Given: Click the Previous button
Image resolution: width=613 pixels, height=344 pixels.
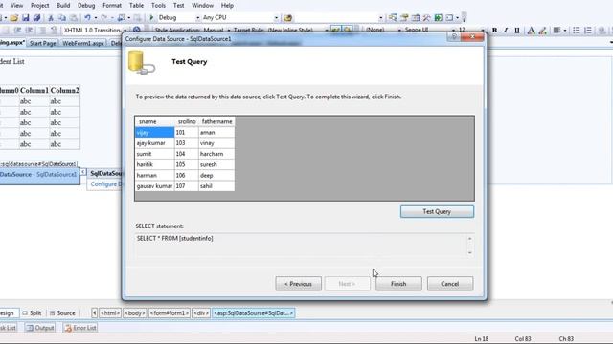Looking at the screenshot, I should coord(298,284).
